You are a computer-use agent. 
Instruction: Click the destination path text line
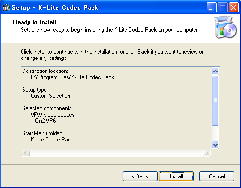[x=72, y=77]
